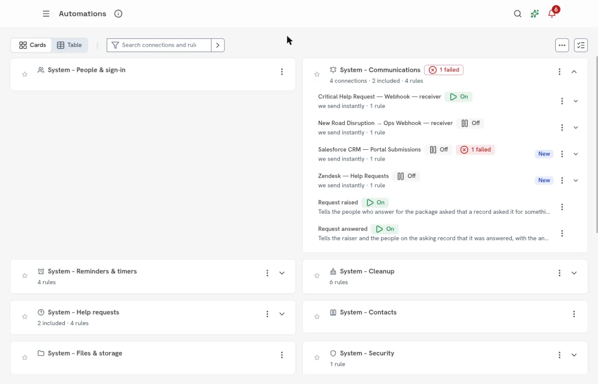Click the 1 failed badge on System – Communications
Screen dimensions: 598x384
[x=444, y=70]
